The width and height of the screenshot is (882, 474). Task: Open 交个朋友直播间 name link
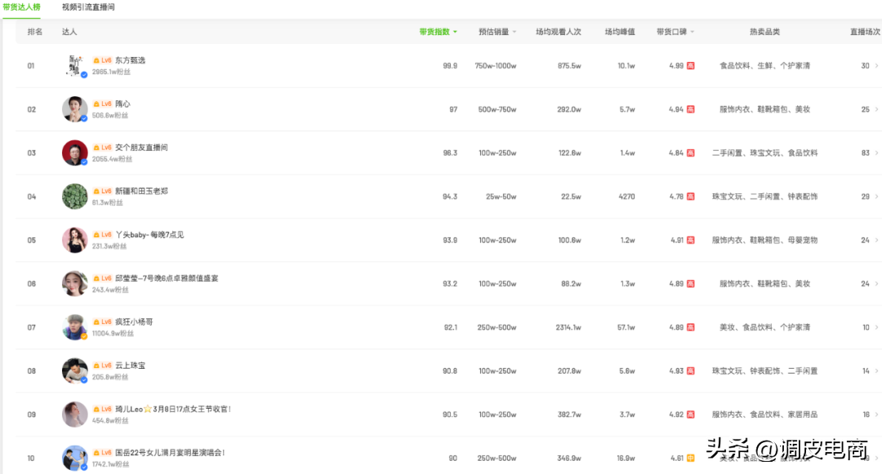pos(141,148)
